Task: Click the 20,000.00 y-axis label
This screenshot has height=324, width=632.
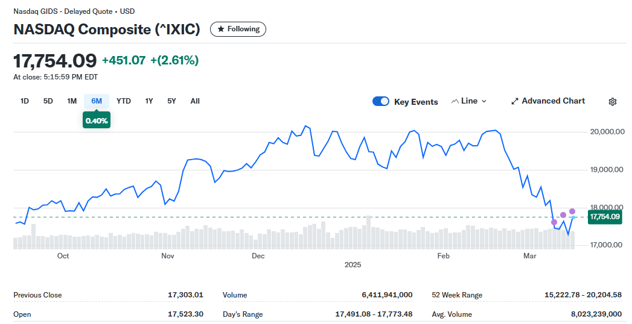Action: pos(607,132)
